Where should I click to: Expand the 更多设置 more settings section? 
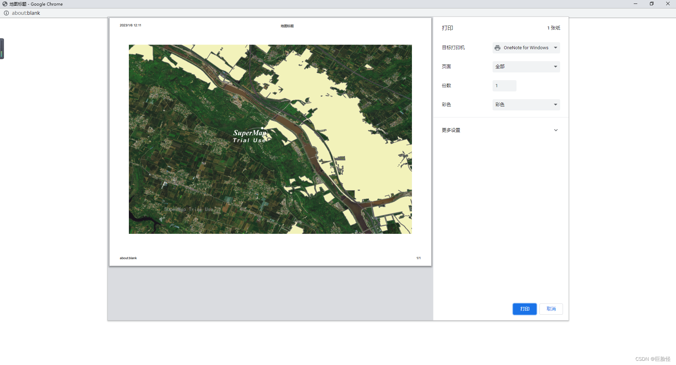point(500,130)
